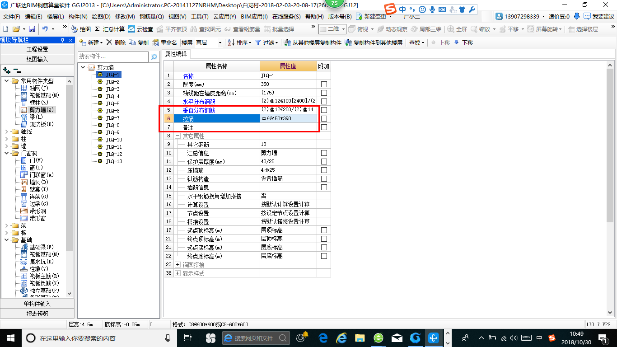Screen dimensions: 617x347
Task: Click the 工程设置 button
Action: (x=37, y=49)
